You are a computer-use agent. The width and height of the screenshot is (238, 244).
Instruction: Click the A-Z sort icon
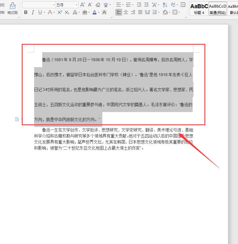pos(165,5)
